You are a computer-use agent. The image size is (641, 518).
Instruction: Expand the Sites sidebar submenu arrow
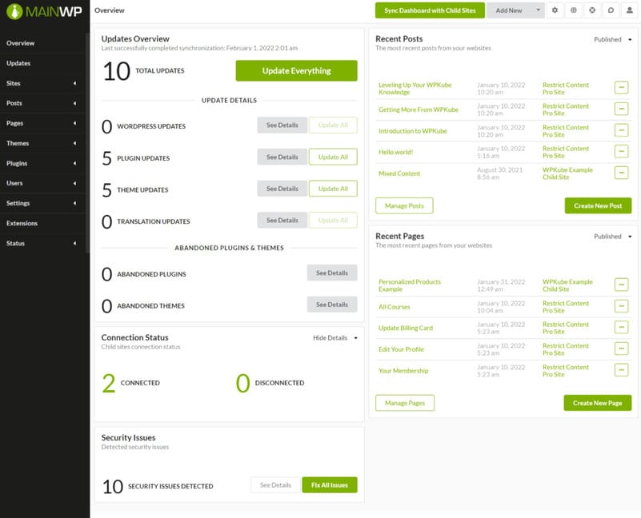pos(74,83)
